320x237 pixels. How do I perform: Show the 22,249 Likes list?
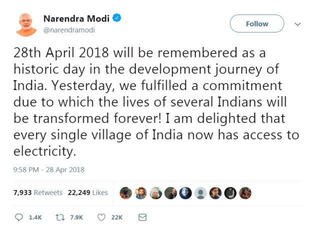[86, 192]
